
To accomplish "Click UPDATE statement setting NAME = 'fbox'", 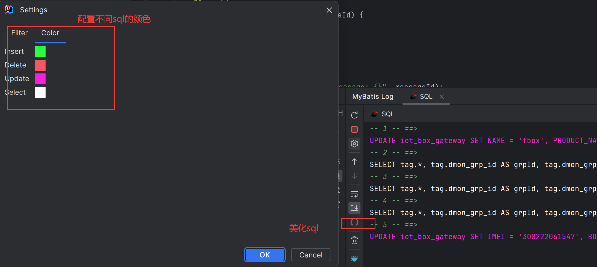I will (483, 141).
